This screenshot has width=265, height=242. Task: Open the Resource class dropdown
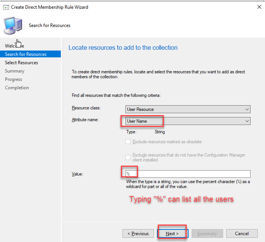188,109
